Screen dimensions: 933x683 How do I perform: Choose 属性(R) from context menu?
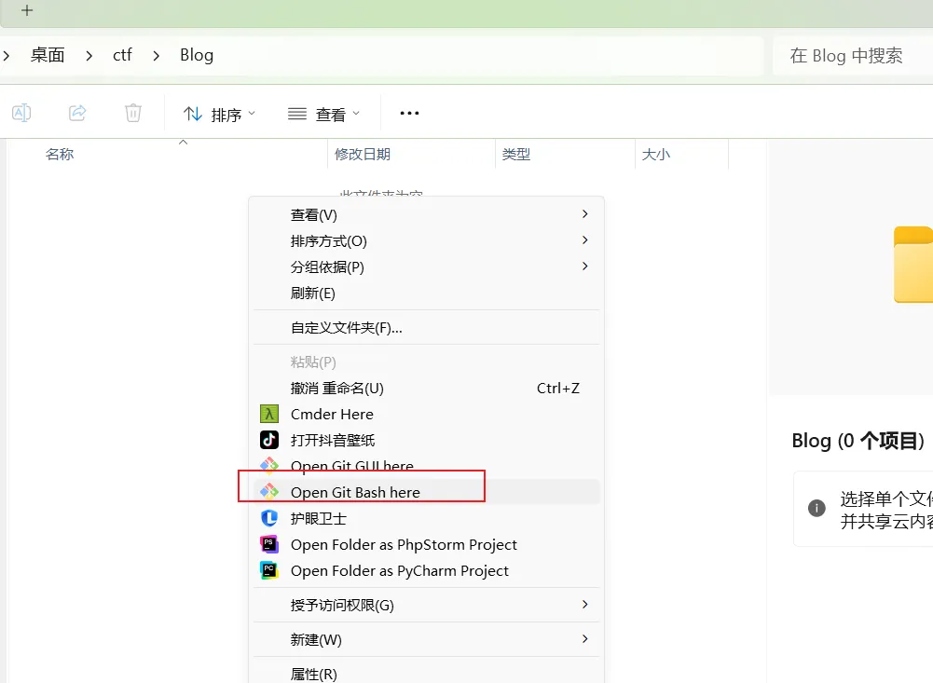pyautogui.click(x=314, y=673)
